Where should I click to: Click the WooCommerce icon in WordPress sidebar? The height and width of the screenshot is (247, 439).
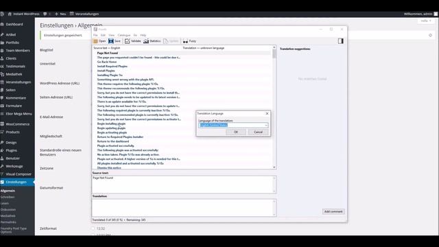point(2,124)
